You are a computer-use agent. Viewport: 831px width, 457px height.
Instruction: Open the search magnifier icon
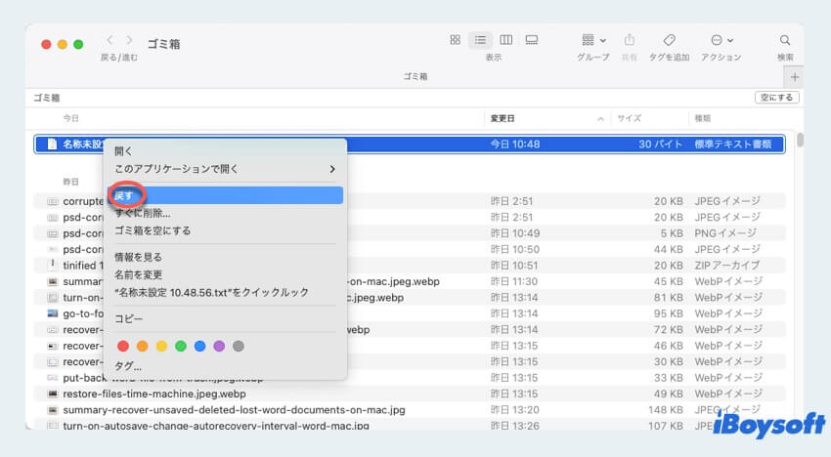[x=785, y=40]
